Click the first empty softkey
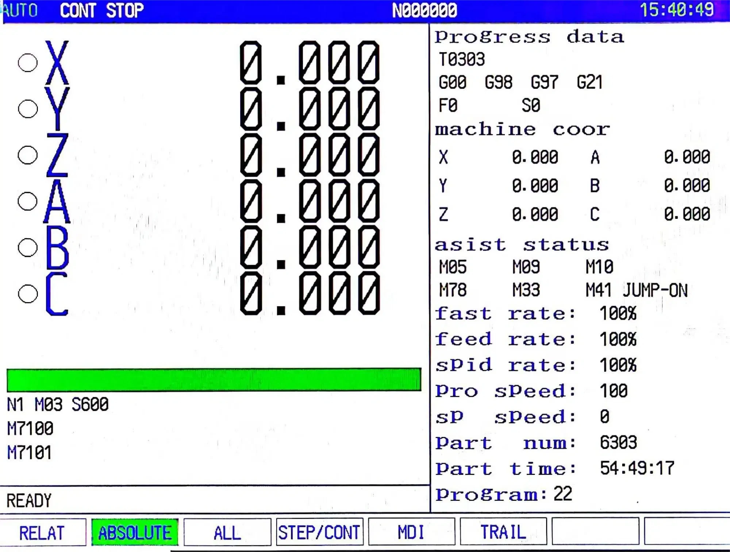 pyautogui.click(x=595, y=532)
